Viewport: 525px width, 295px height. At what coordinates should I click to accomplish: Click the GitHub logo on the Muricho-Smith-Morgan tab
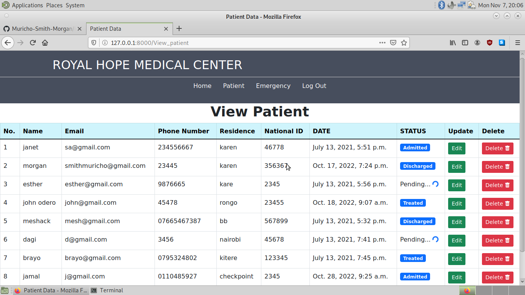coord(7,28)
